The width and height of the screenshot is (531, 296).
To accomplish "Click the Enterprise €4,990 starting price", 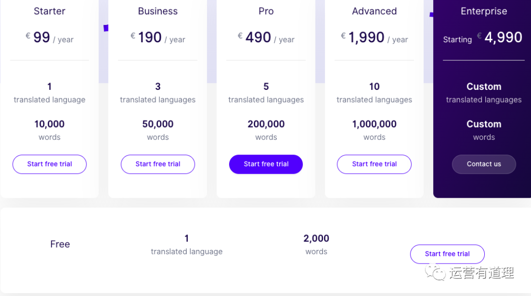I will point(483,37).
